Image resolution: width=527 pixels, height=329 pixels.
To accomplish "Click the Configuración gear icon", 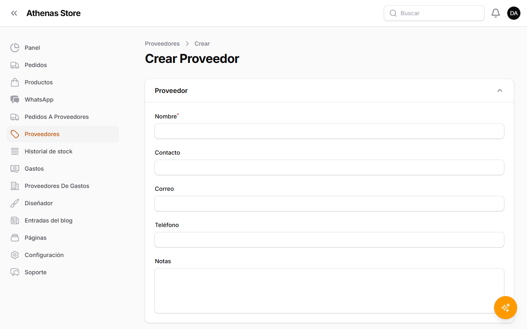I will [15, 255].
